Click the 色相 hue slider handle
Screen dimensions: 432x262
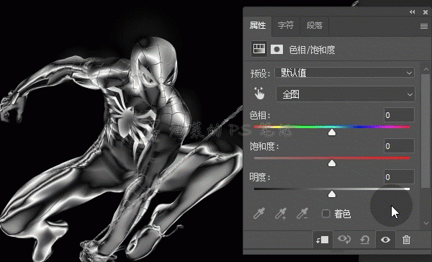(x=332, y=132)
